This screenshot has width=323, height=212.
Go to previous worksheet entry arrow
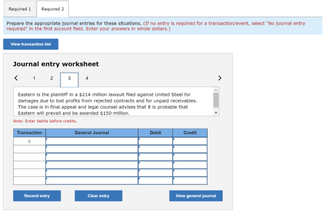pos(16,78)
